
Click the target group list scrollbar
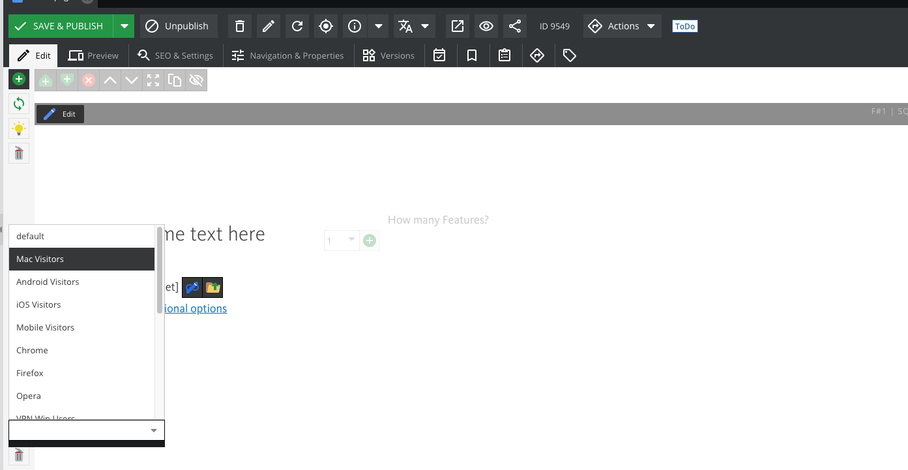160,270
